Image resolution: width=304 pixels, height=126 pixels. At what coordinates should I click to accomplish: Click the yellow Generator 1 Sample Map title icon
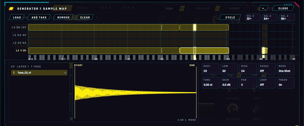11,9
